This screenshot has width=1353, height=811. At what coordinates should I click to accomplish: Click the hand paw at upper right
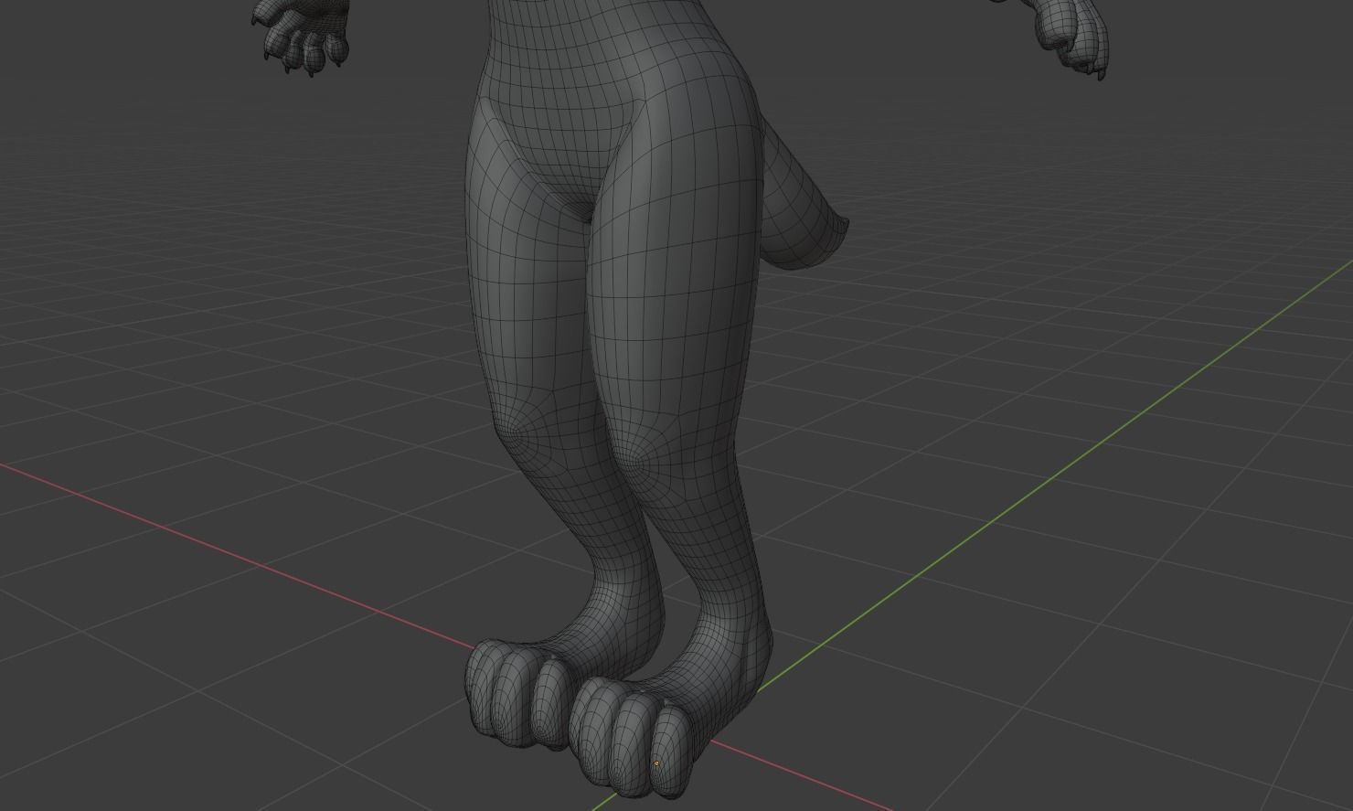tap(1071, 37)
